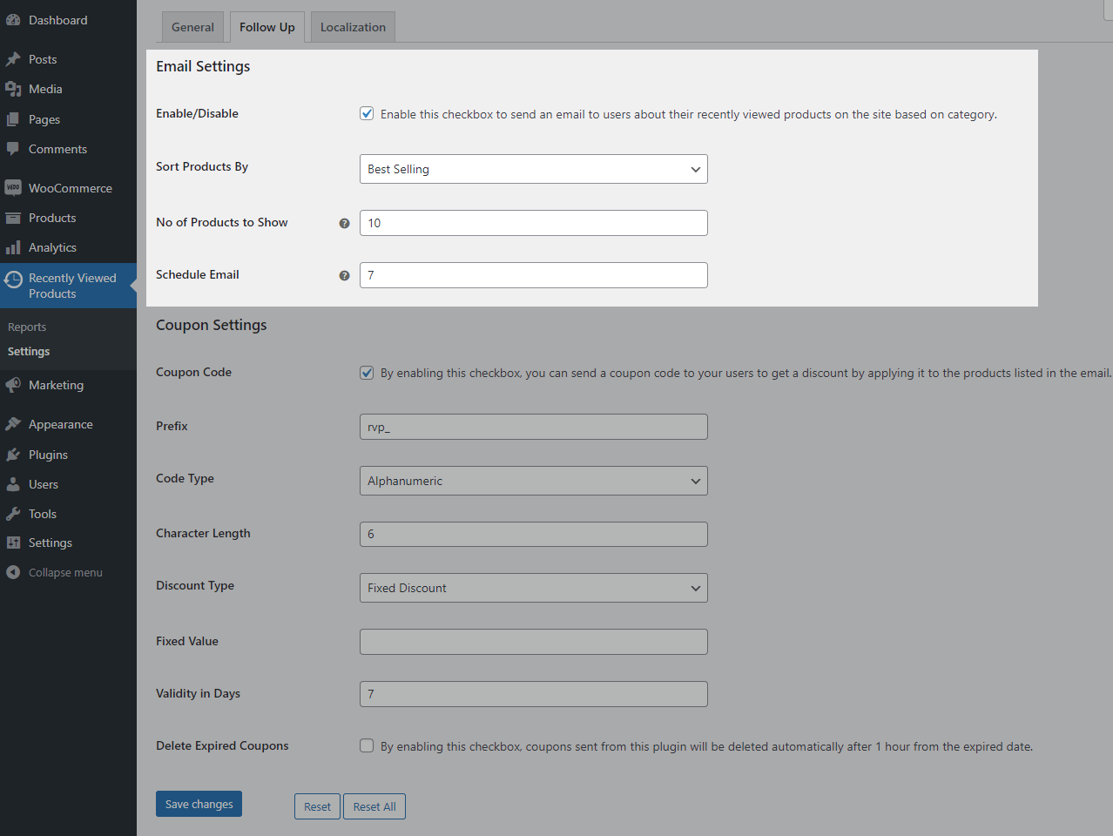Open the Media library icon
This screenshot has width=1113, height=836.
point(45,89)
